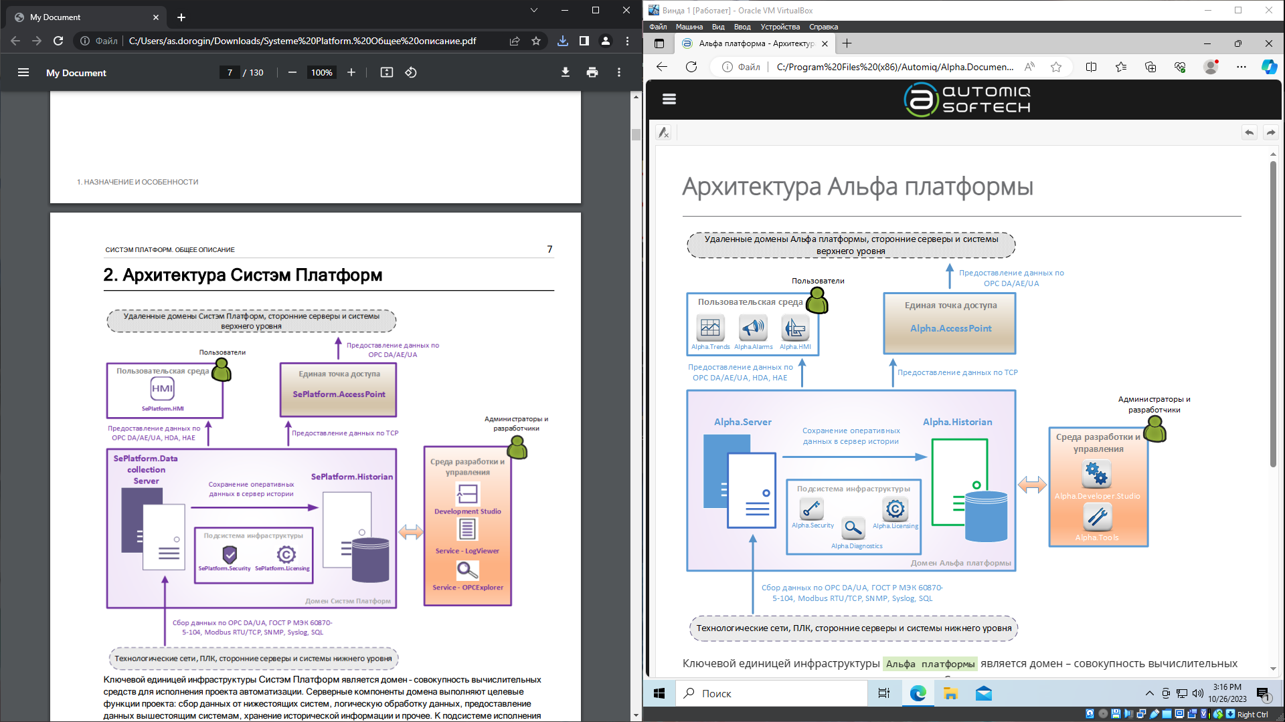Select the Альфа платформа tab in Edge
The height and width of the screenshot is (722, 1285).
tap(755, 43)
